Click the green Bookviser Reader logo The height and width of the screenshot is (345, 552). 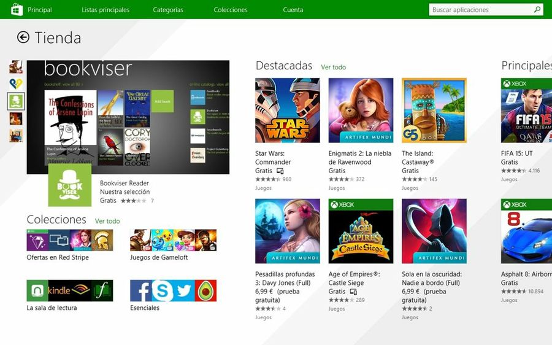pos(70,185)
